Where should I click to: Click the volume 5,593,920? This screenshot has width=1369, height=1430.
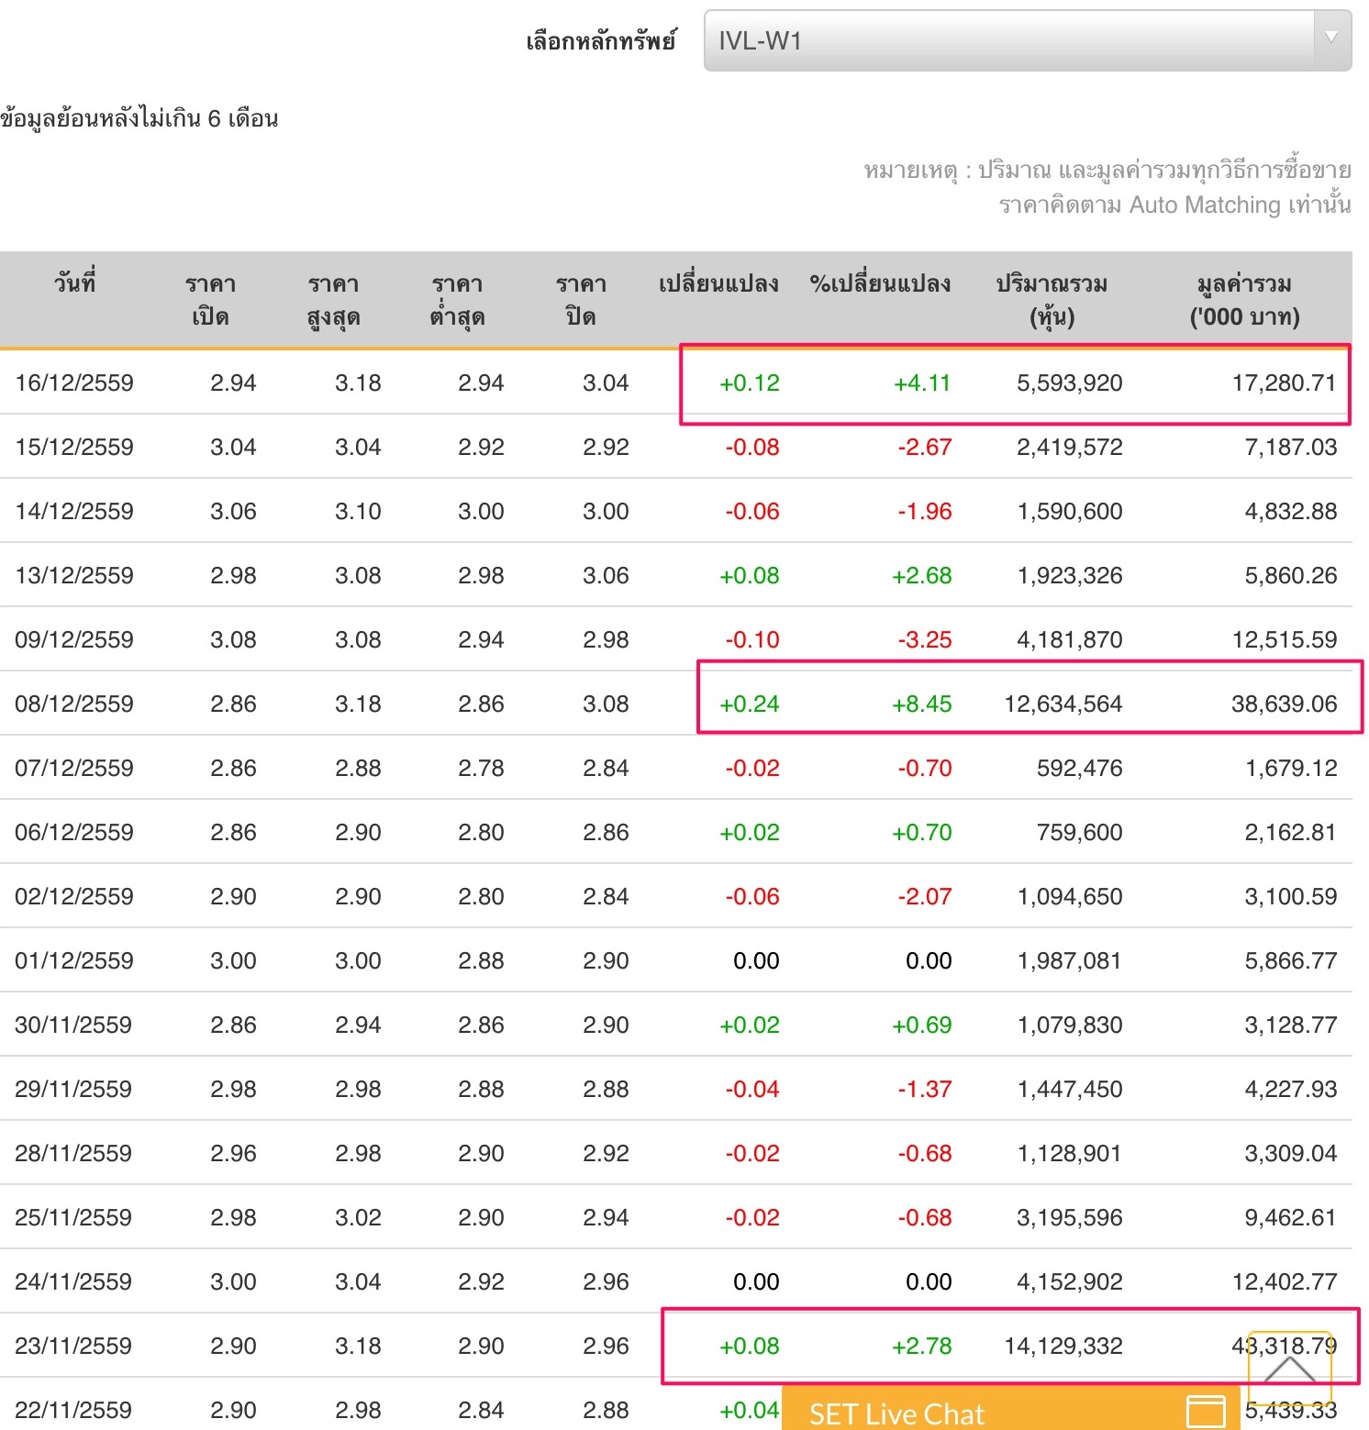tap(1070, 382)
